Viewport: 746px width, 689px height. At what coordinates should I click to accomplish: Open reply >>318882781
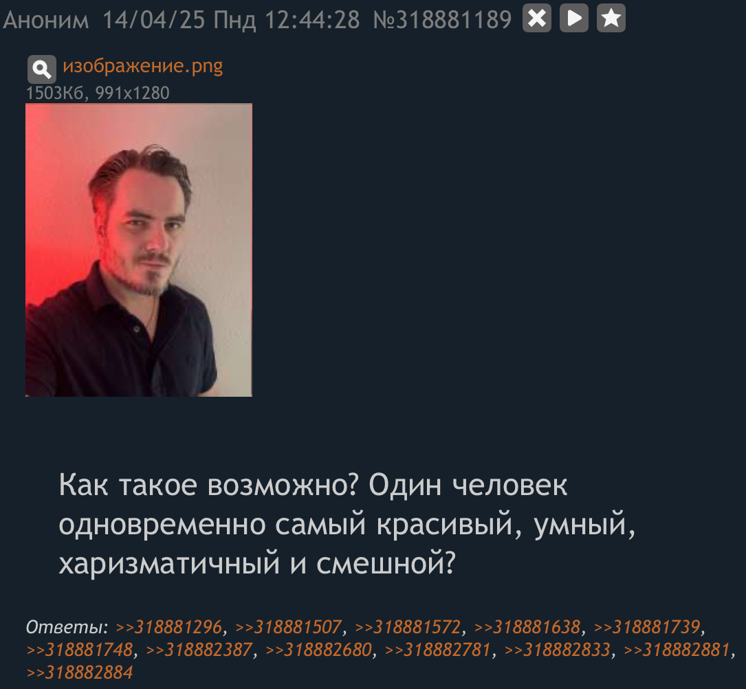438,650
